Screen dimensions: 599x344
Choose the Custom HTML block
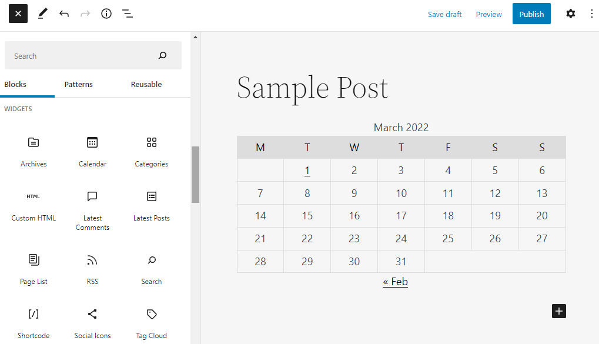(34, 205)
